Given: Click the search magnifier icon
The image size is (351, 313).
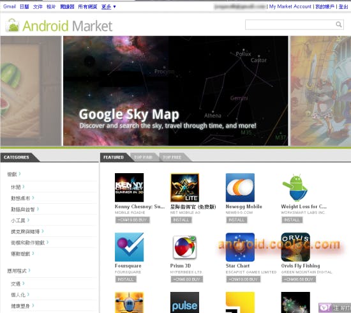Looking at the screenshot, I should point(339,24).
